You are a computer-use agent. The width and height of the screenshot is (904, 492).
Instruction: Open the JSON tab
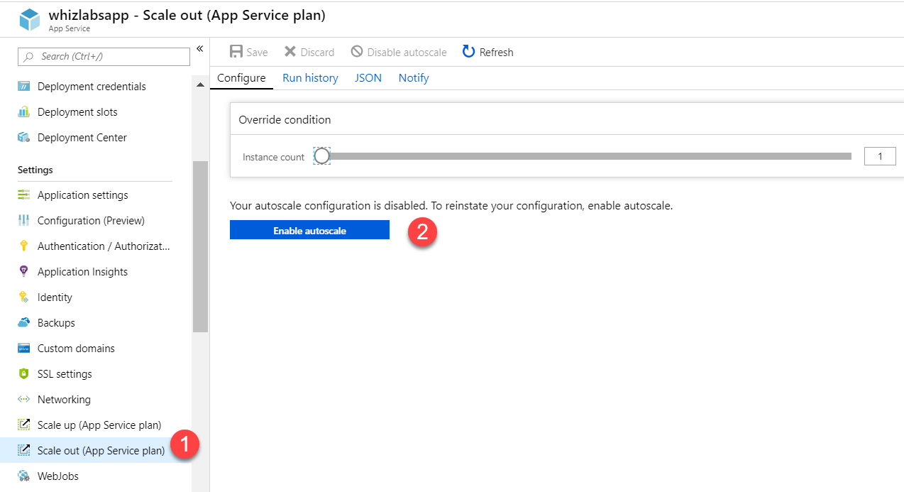[368, 78]
